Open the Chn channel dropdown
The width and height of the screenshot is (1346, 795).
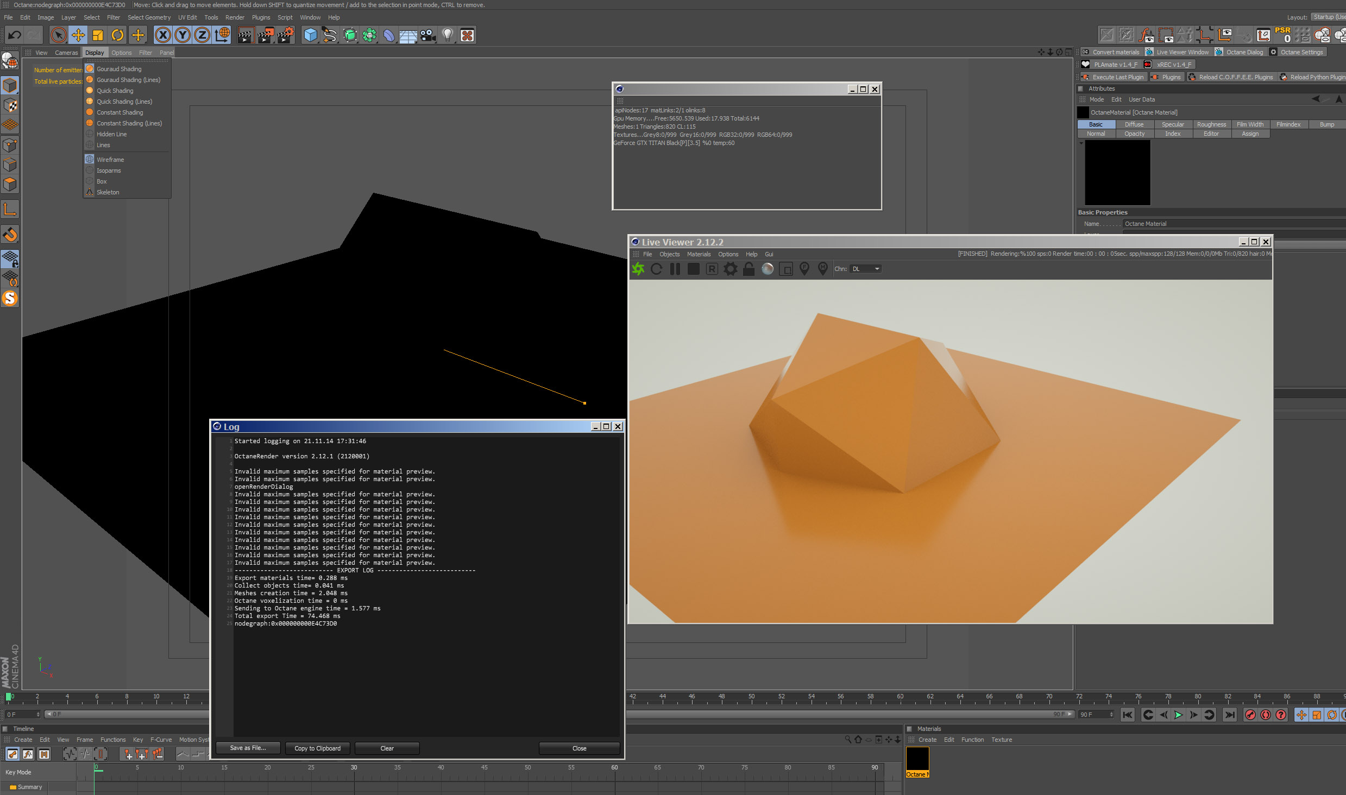865,269
